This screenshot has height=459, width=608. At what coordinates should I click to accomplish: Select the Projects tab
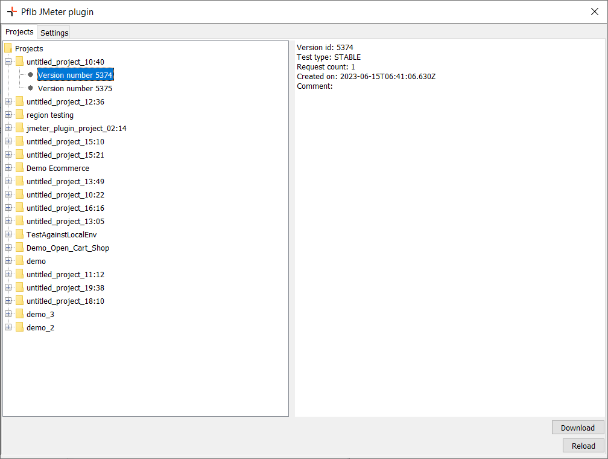click(19, 31)
